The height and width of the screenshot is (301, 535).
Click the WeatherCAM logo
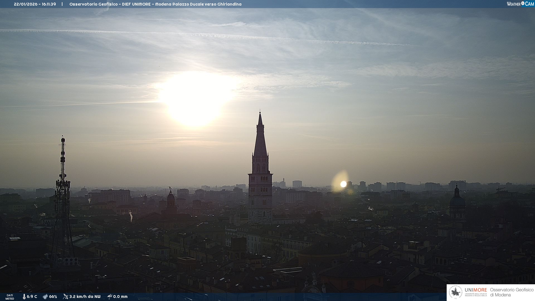pyautogui.click(x=520, y=4)
